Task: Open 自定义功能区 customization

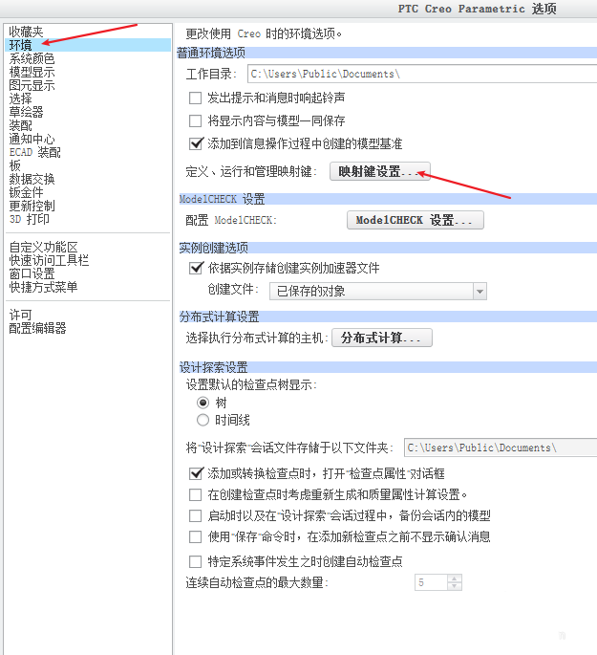Action: click(43, 247)
